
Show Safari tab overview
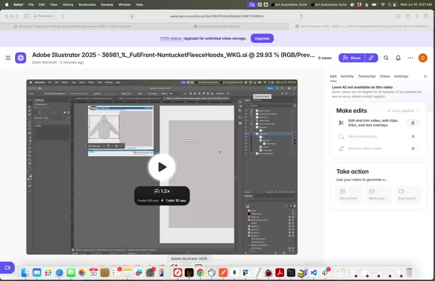coord(426,16)
